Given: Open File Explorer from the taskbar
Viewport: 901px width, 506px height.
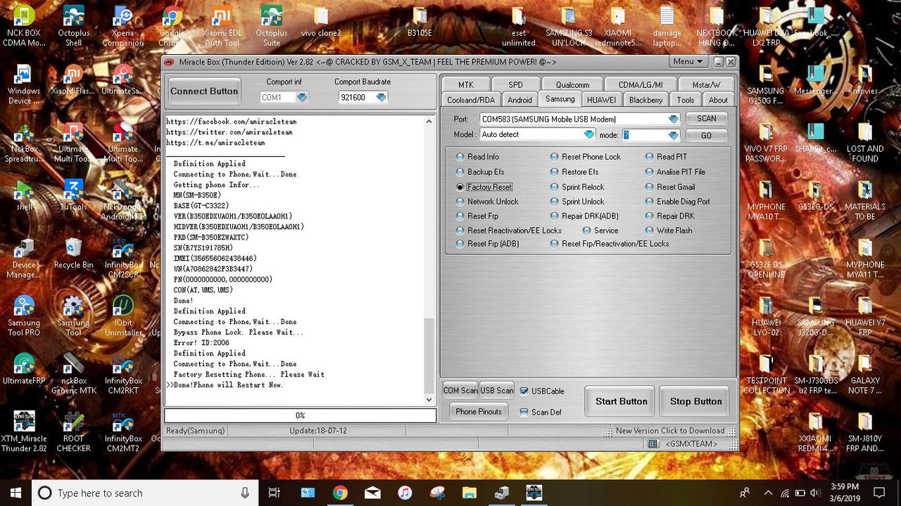Looking at the screenshot, I should coord(470,493).
